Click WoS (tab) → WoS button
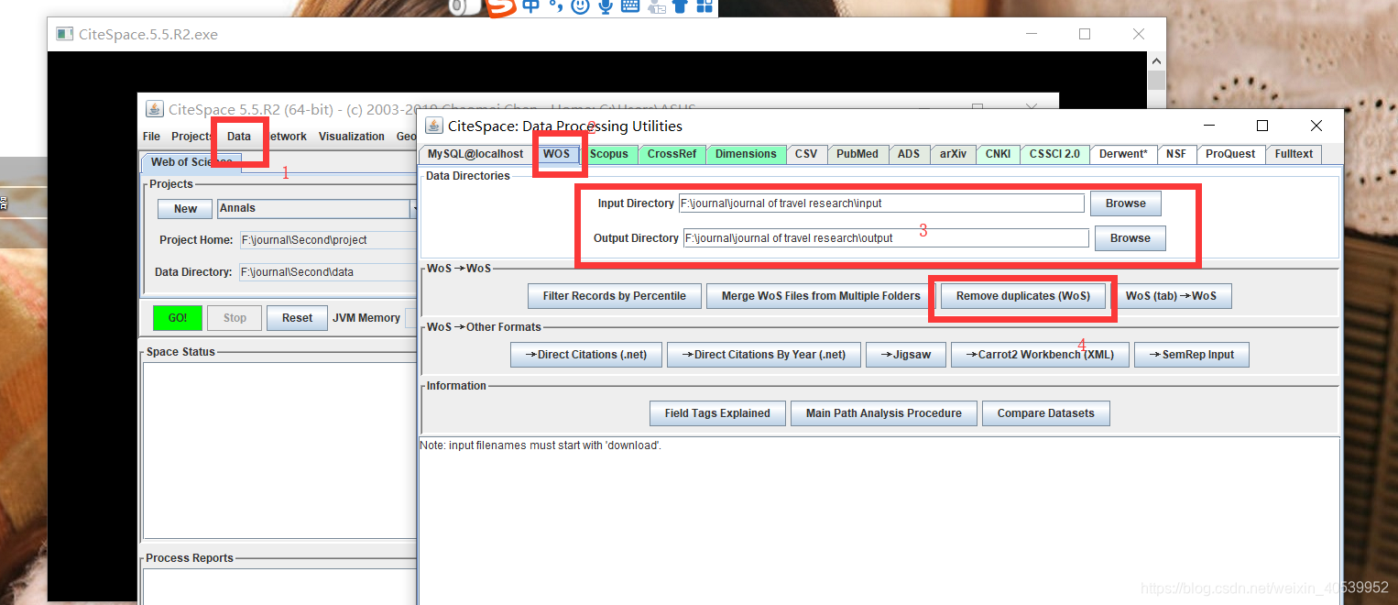The height and width of the screenshot is (605, 1398). 1171,296
